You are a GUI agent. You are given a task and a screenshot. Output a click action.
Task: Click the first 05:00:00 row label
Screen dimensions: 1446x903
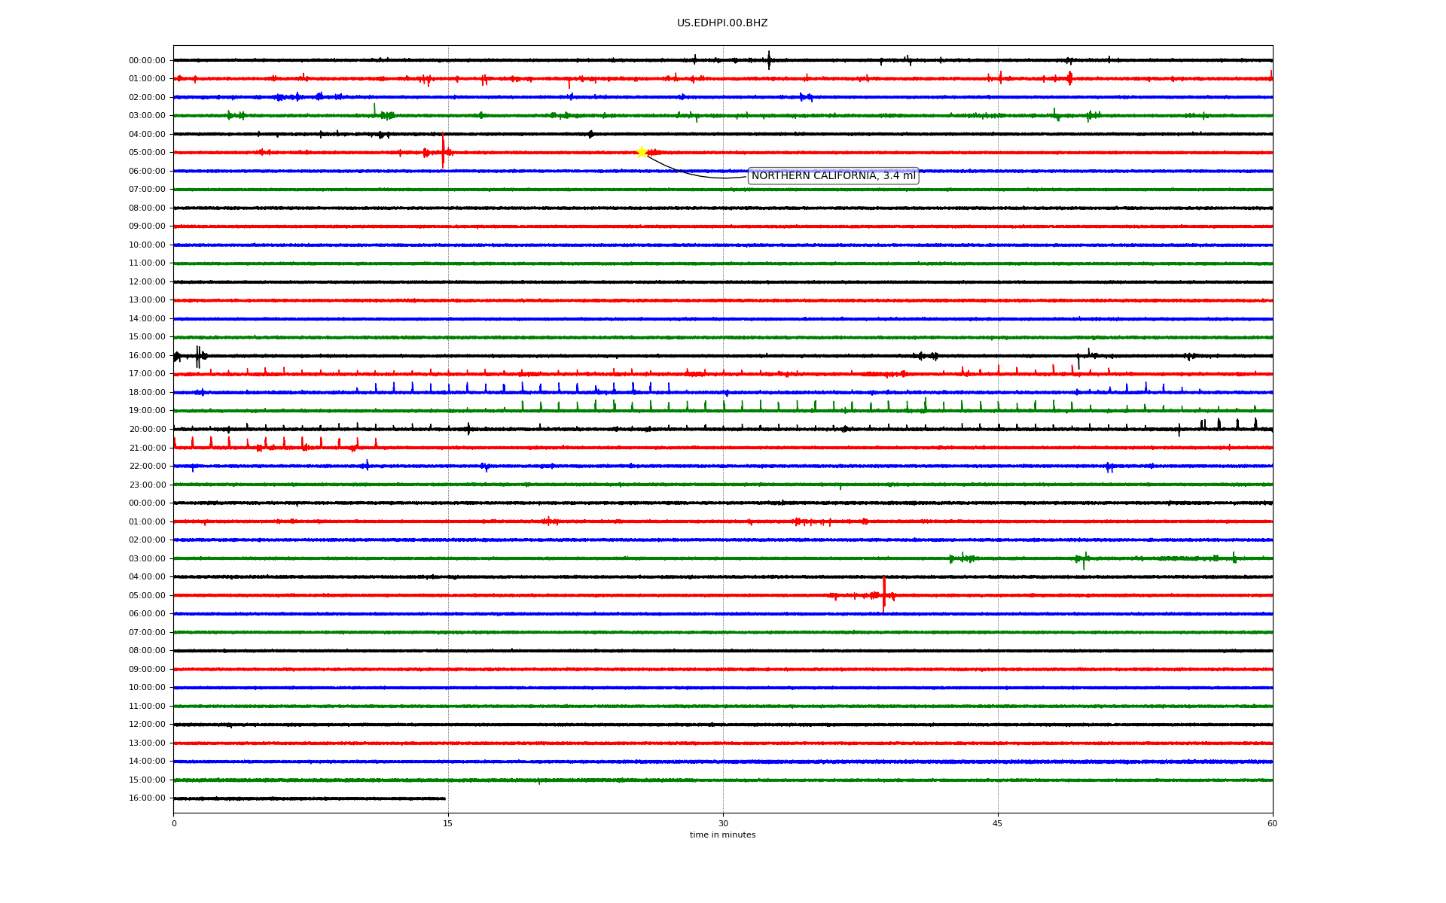coord(147,153)
